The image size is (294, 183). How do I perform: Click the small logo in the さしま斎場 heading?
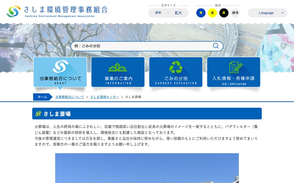point(38,113)
